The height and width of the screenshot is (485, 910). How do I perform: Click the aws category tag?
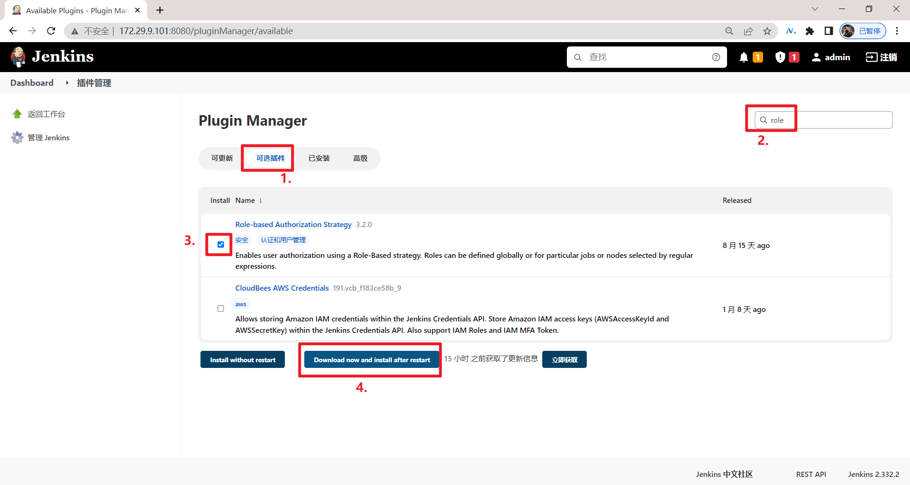(241, 304)
